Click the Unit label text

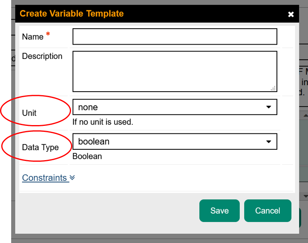[29, 113]
